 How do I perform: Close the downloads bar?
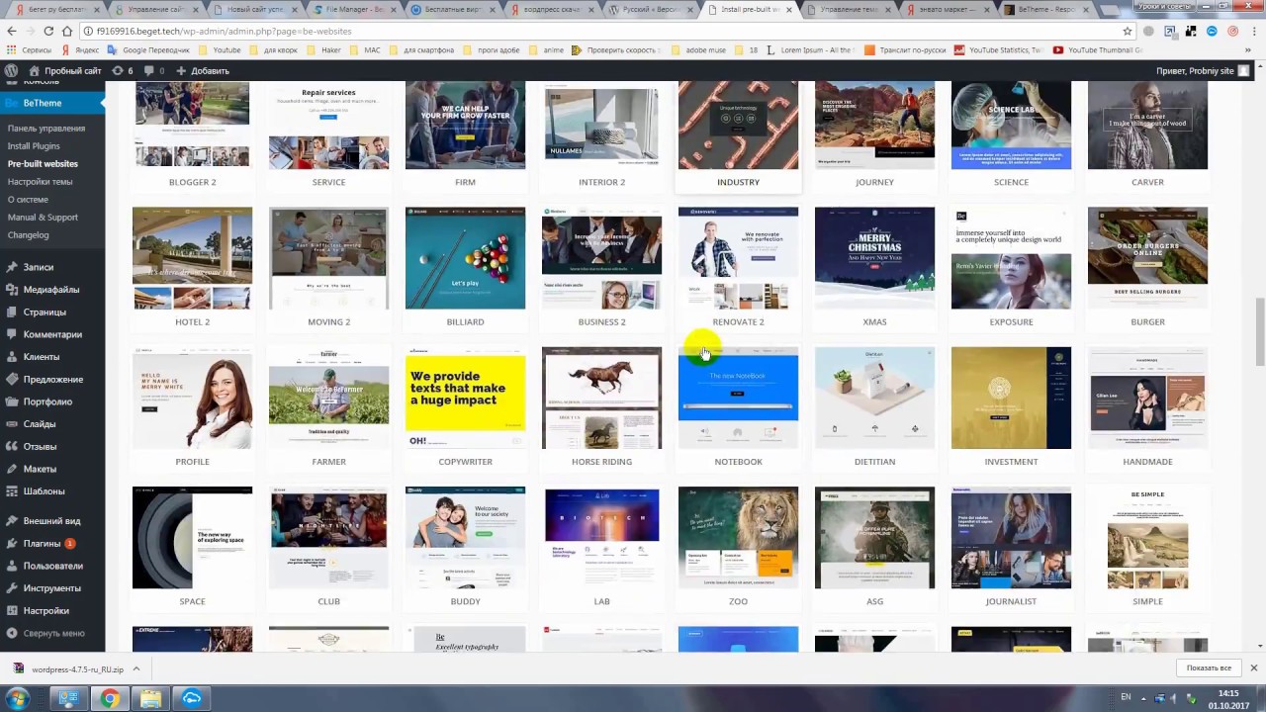[x=1253, y=668]
